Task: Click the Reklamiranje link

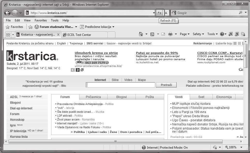Action: [202, 43]
